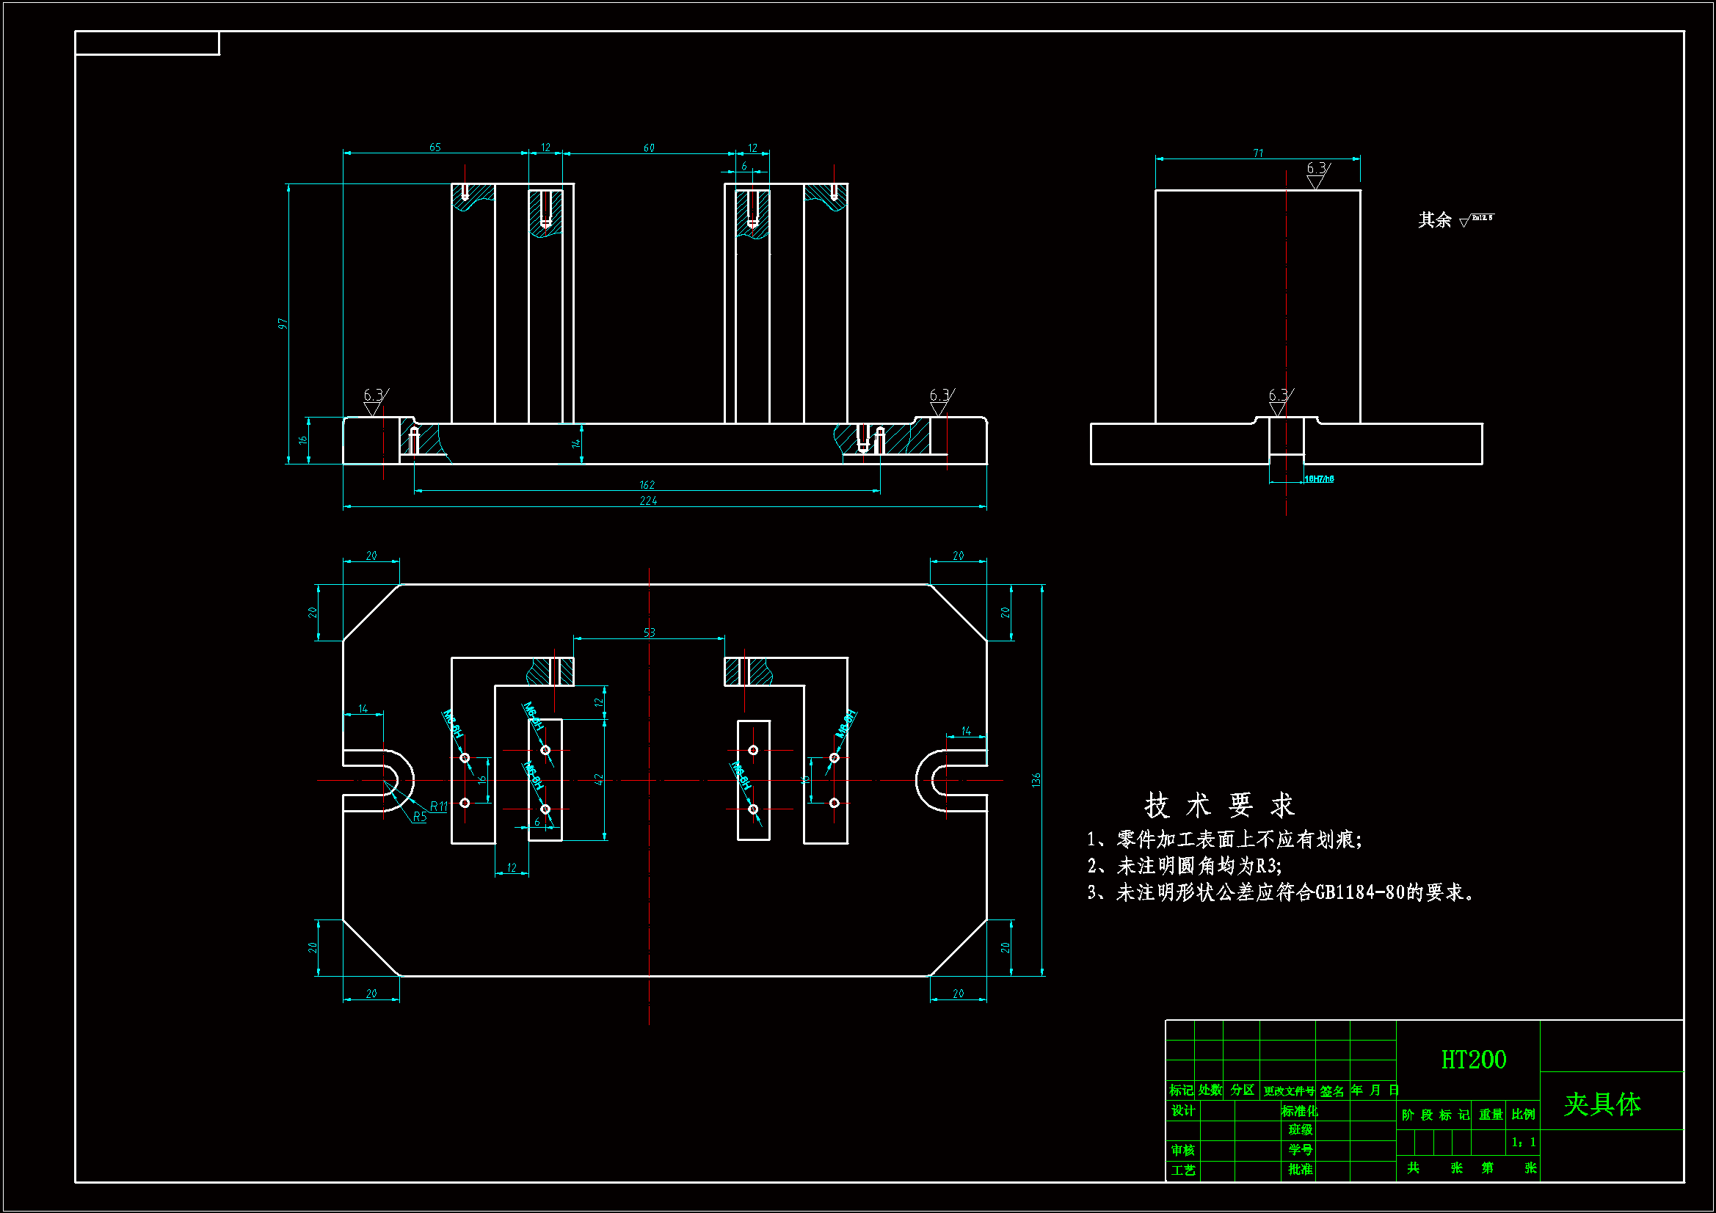The height and width of the screenshot is (1213, 1716).
Task: Select the 夹具体 part name text
Action: pyautogui.click(x=1602, y=1104)
